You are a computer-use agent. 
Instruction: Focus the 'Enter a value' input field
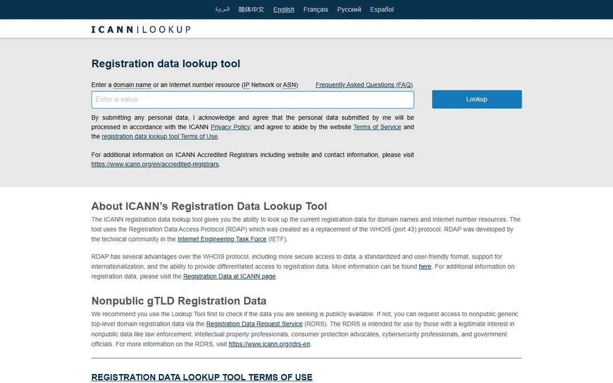click(x=252, y=100)
